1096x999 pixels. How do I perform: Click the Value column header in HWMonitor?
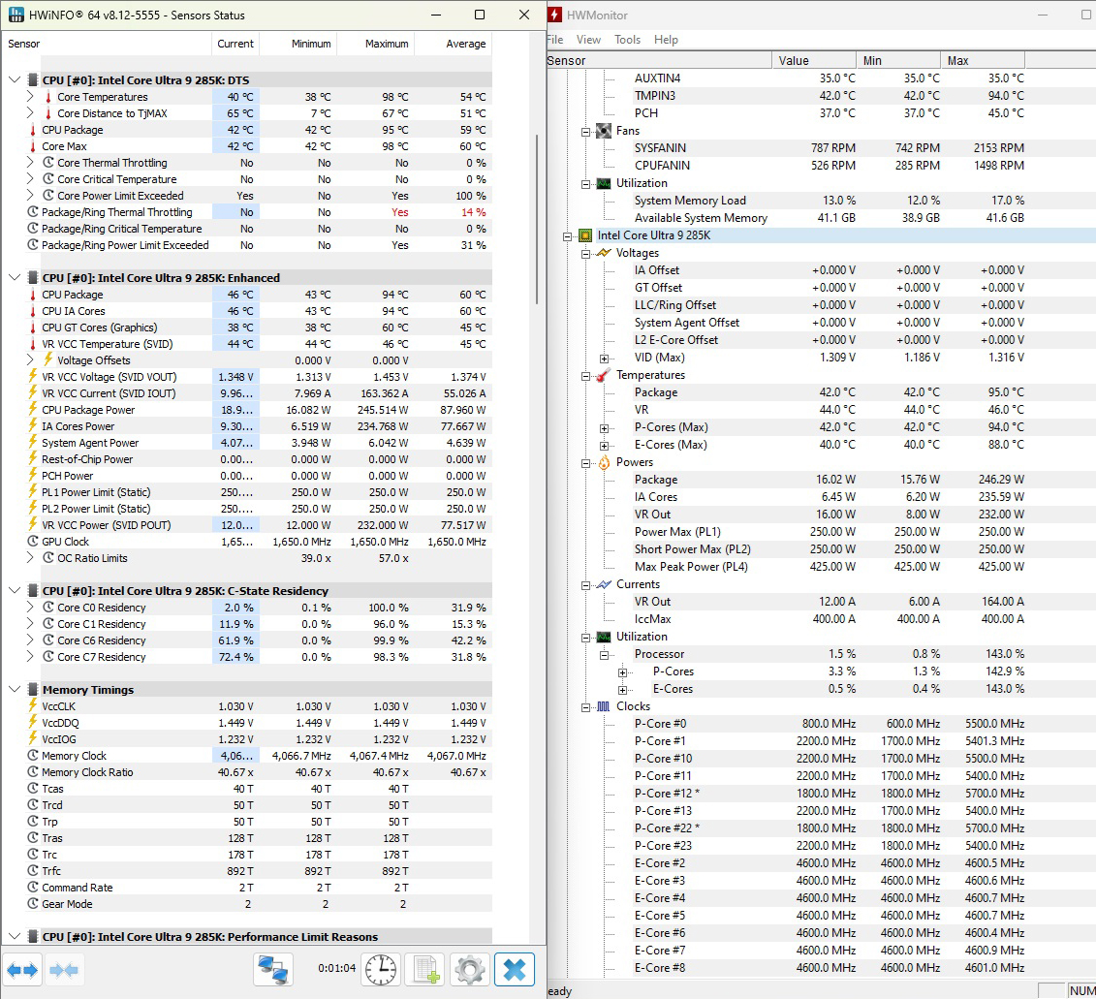[814, 61]
